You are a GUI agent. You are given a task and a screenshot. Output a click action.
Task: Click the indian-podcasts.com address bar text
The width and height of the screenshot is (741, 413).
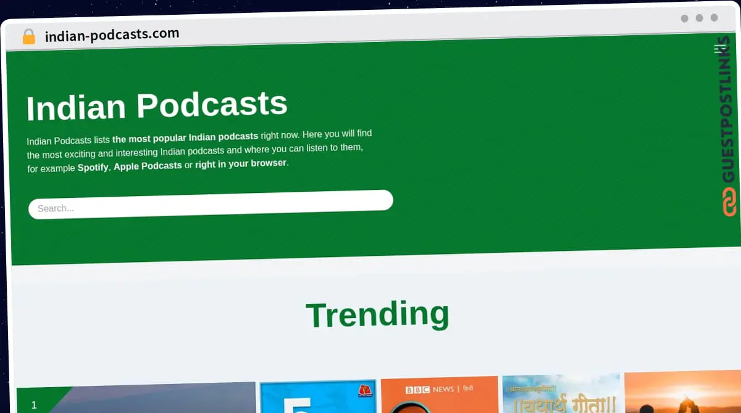112,35
